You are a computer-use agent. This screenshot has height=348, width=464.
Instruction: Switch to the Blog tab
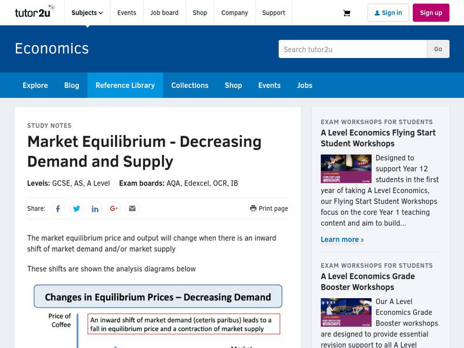click(71, 85)
